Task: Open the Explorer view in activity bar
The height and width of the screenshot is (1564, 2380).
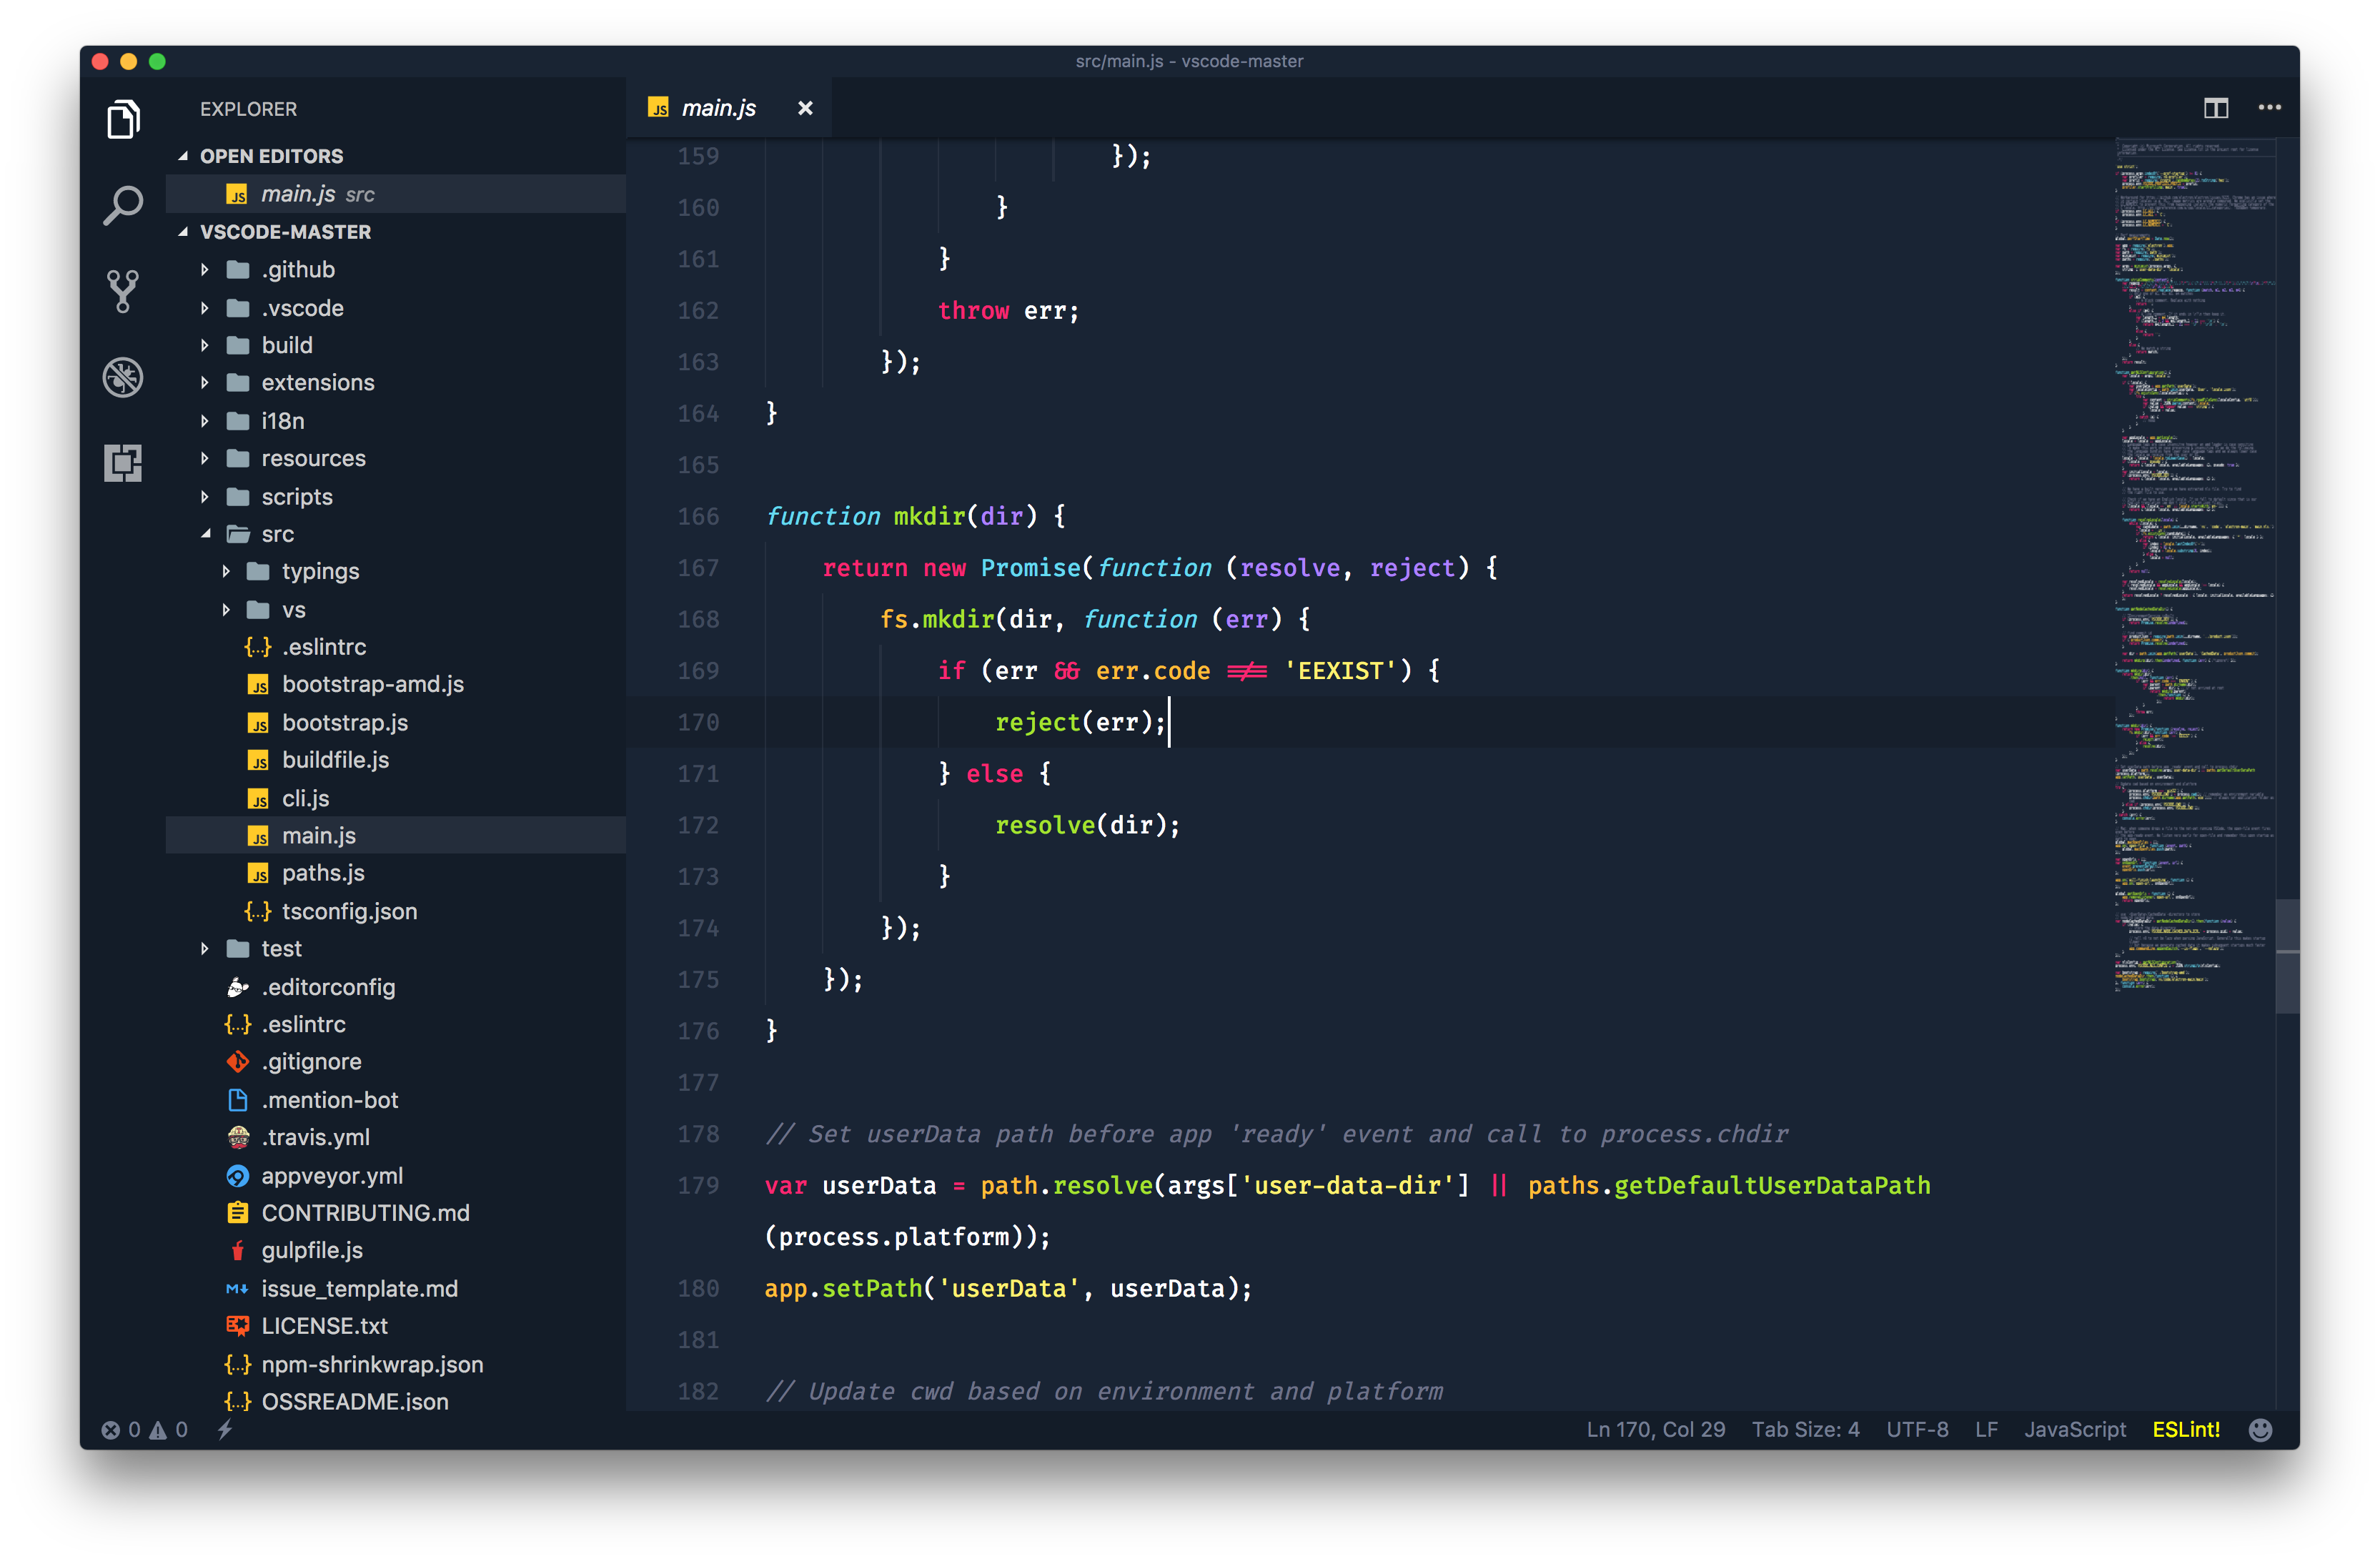Action: click(x=123, y=120)
